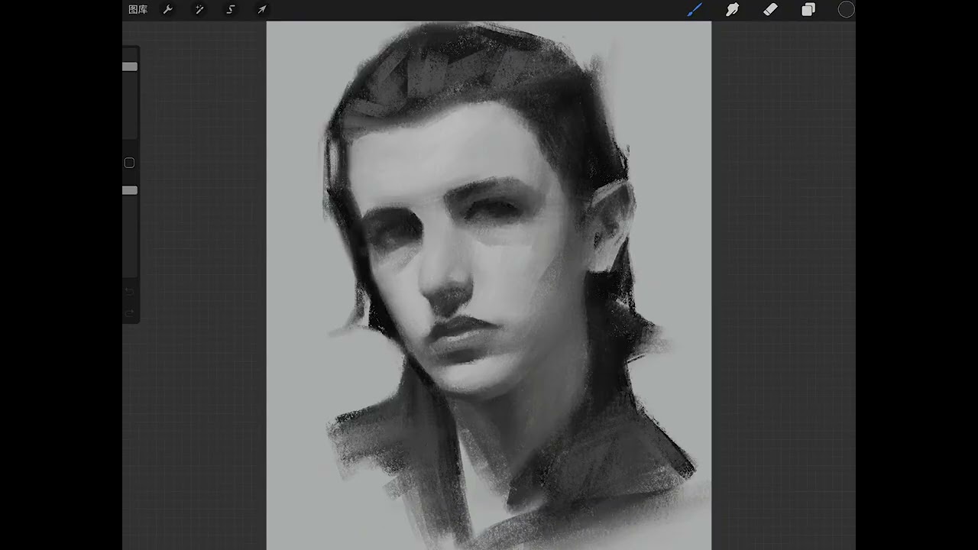
Task: Select the Smudge finger tool
Action: (x=732, y=10)
